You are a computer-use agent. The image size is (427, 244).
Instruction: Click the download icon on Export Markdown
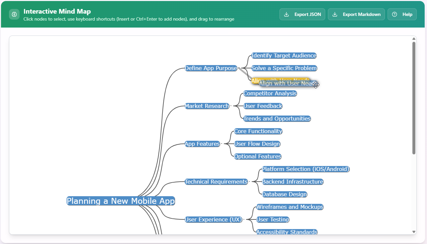[335, 14]
